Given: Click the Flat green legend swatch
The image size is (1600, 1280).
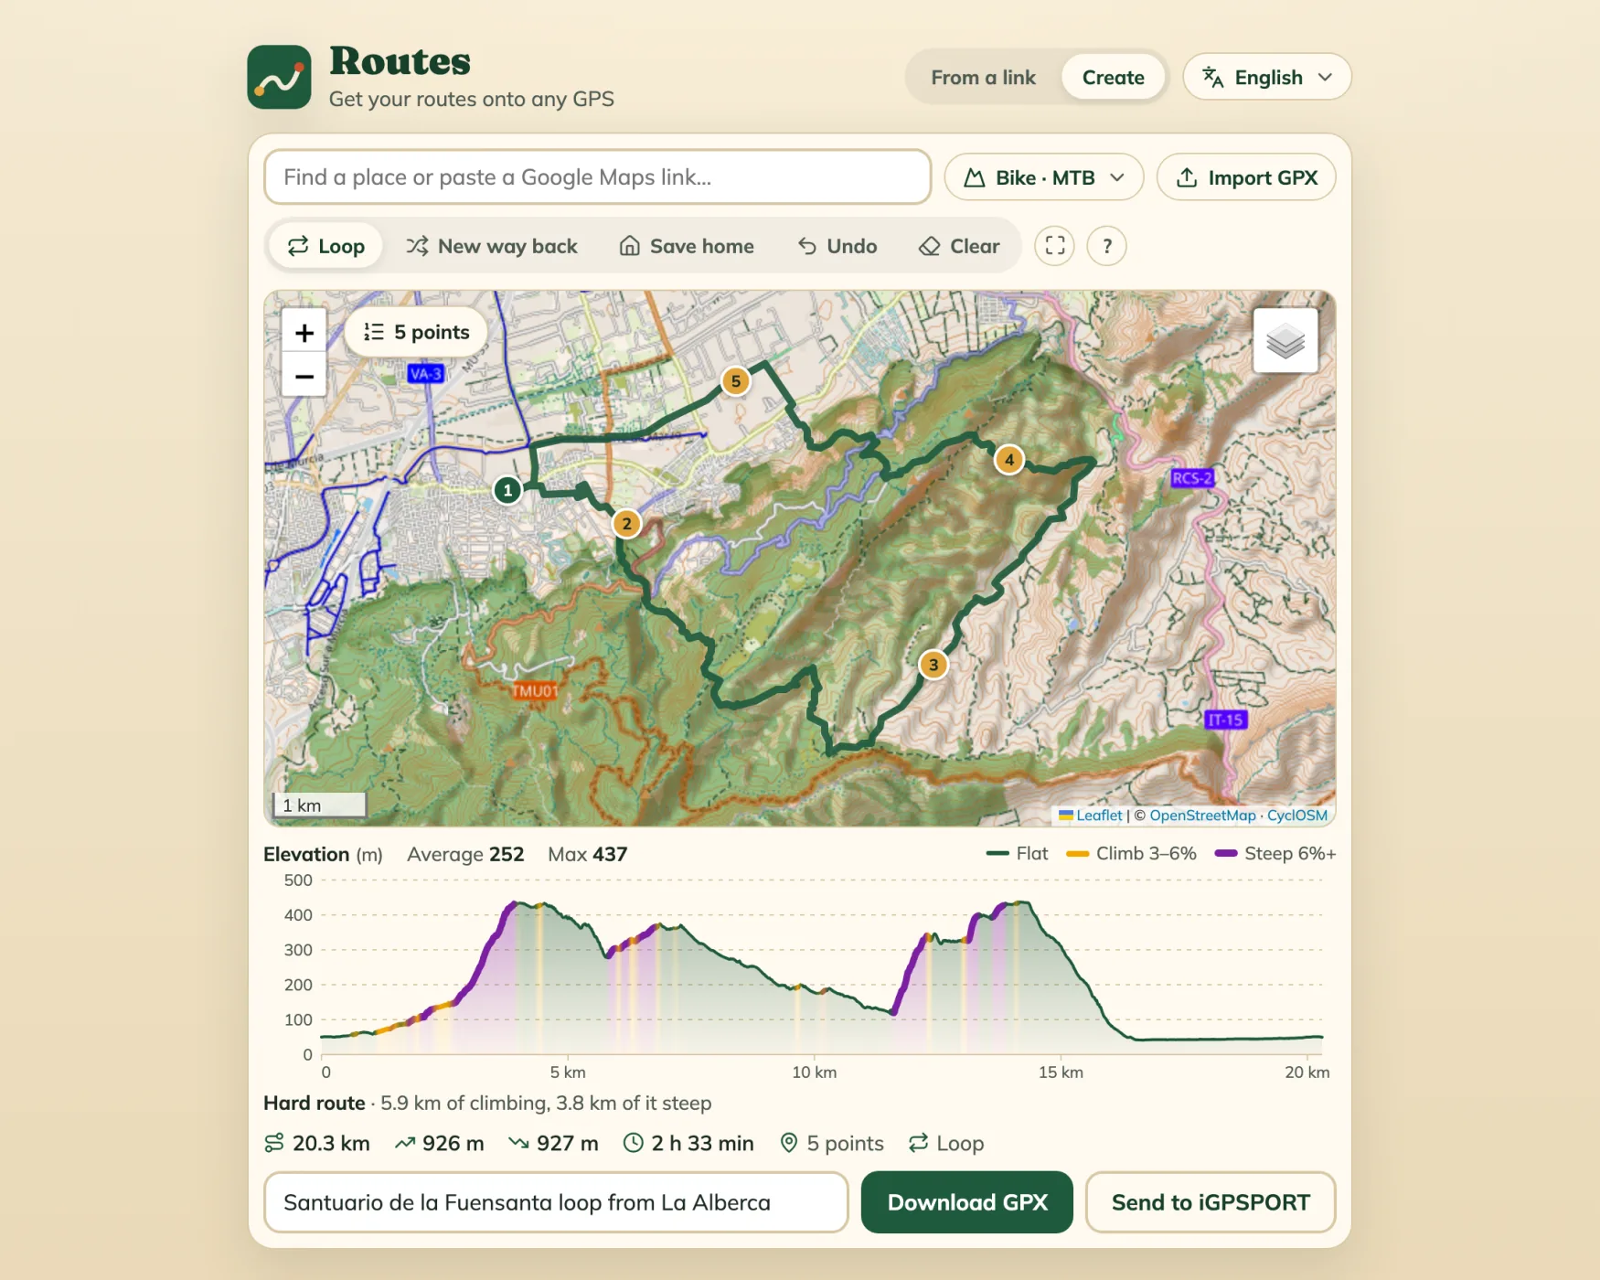Looking at the screenshot, I should (997, 854).
